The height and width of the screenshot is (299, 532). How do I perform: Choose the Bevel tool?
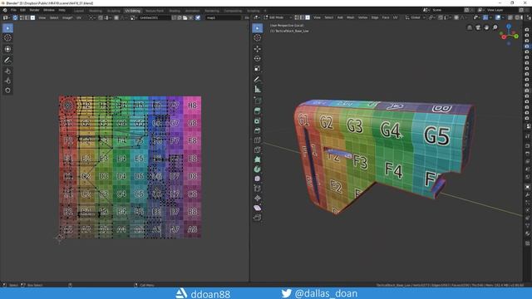pos(258,131)
